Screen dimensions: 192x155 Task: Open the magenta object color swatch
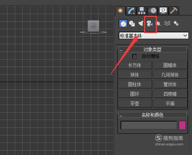point(182,125)
